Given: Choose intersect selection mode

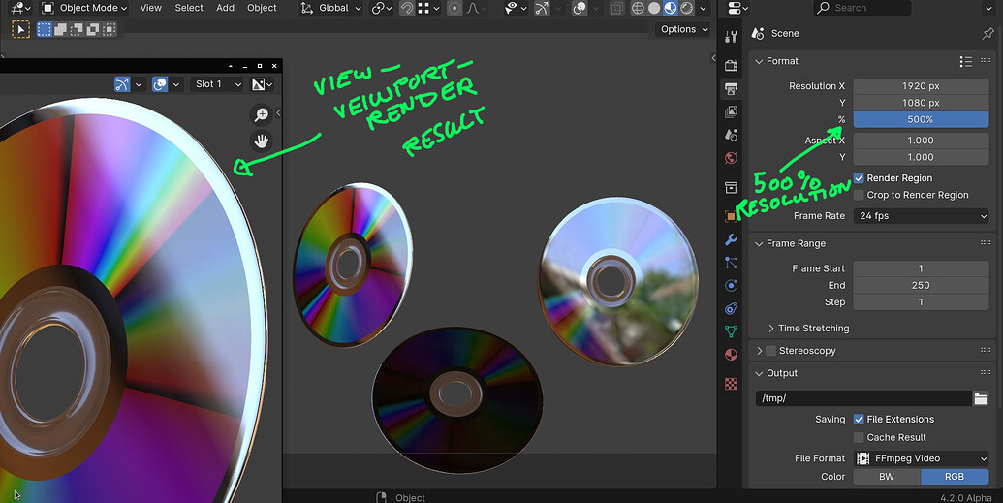Looking at the screenshot, I should pyautogui.click(x=110, y=29).
